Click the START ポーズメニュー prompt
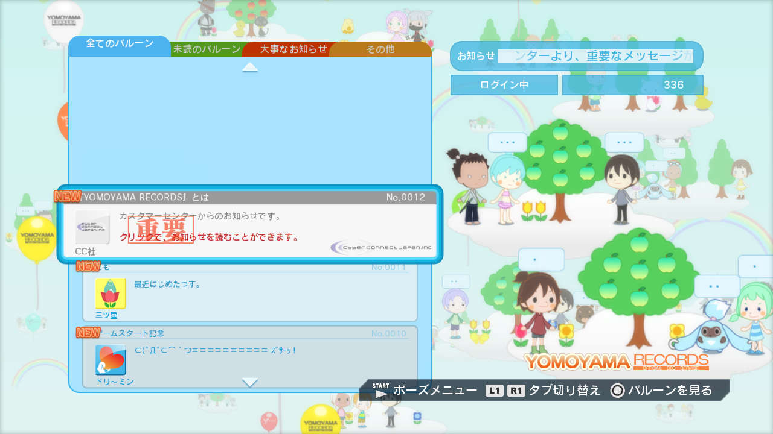 425,391
